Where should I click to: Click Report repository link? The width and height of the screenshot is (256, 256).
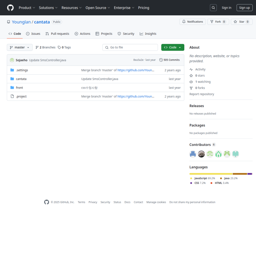pos(202,94)
